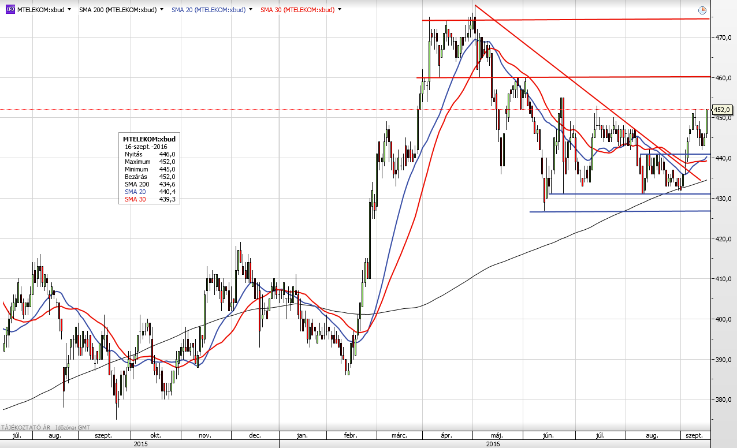Click the 452,0 current price tag

point(723,110)
